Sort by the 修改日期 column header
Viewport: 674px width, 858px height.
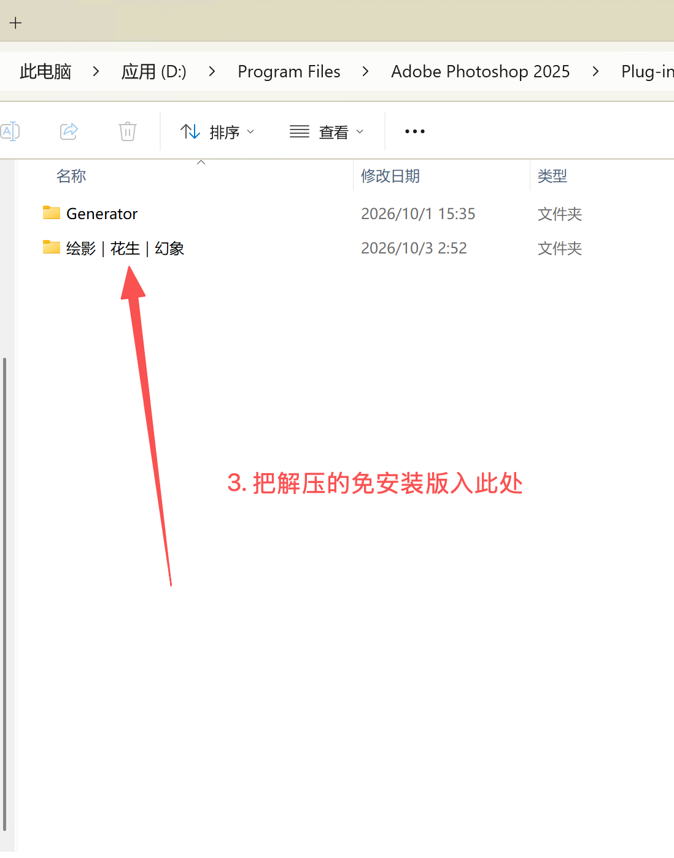coord(390,176)
